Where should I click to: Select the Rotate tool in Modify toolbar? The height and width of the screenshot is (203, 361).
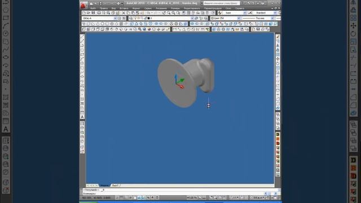tap(278, 64)
